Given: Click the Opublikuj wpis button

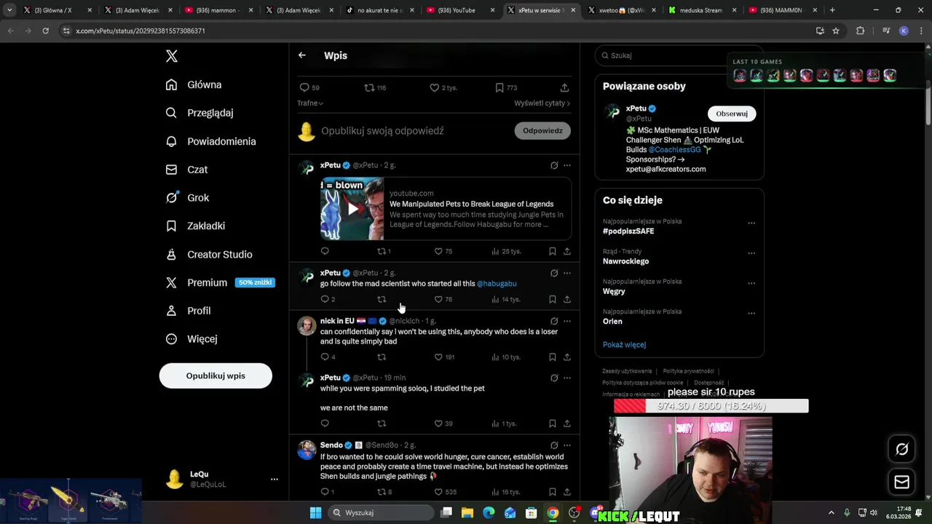Looking at the screenshot, I should [x=216, y=376].
